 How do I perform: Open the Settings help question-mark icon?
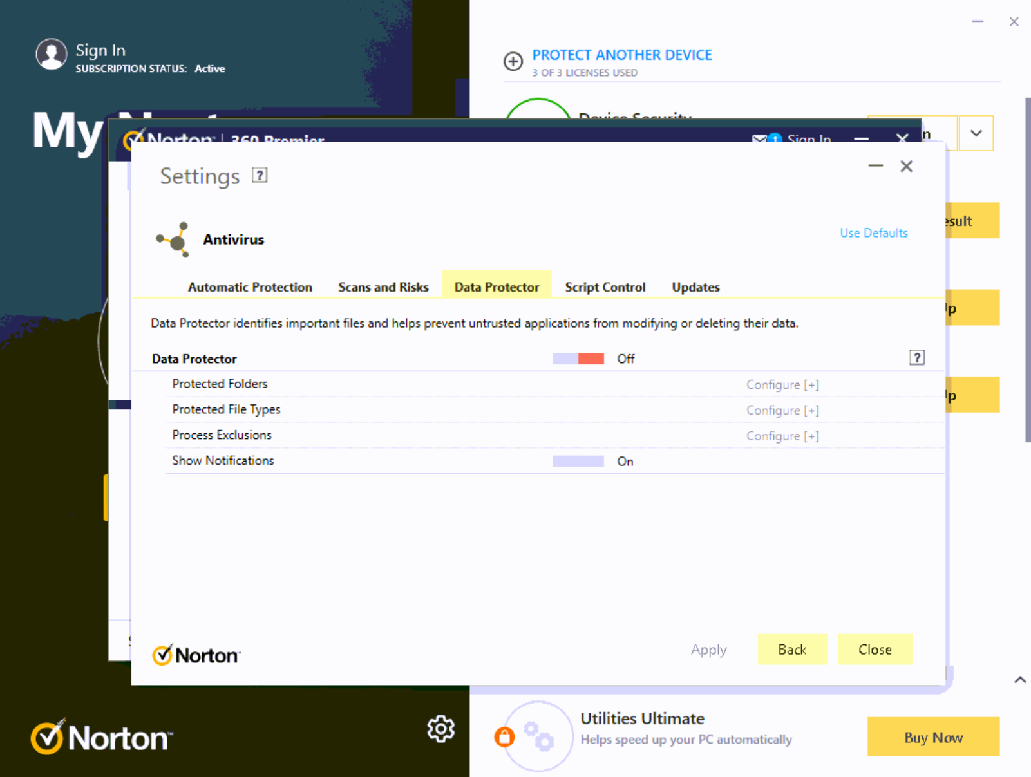click(x=260, y=175)
